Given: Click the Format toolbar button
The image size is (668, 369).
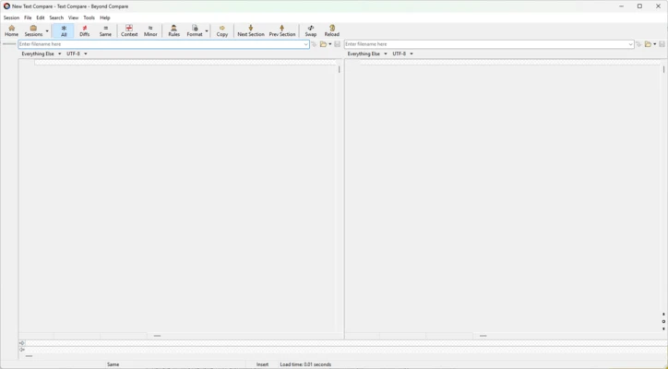Looking at the screenshot, I should [x=195, y=30].
